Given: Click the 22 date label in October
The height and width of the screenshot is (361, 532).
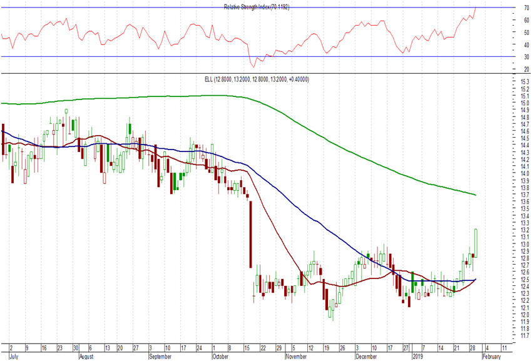Looking at the screenshot, I should tap(263, 348).
